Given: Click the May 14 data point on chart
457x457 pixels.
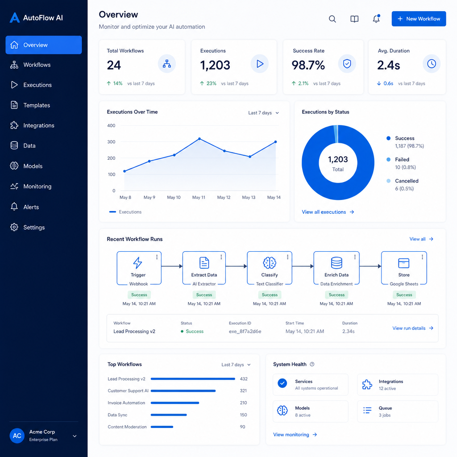Looking at the screenshot, I should (275, 142).
